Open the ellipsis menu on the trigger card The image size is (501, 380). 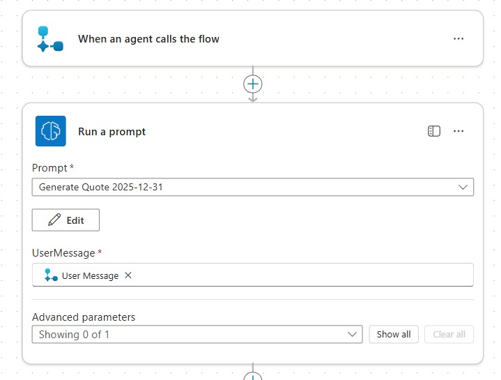(458, 39)
